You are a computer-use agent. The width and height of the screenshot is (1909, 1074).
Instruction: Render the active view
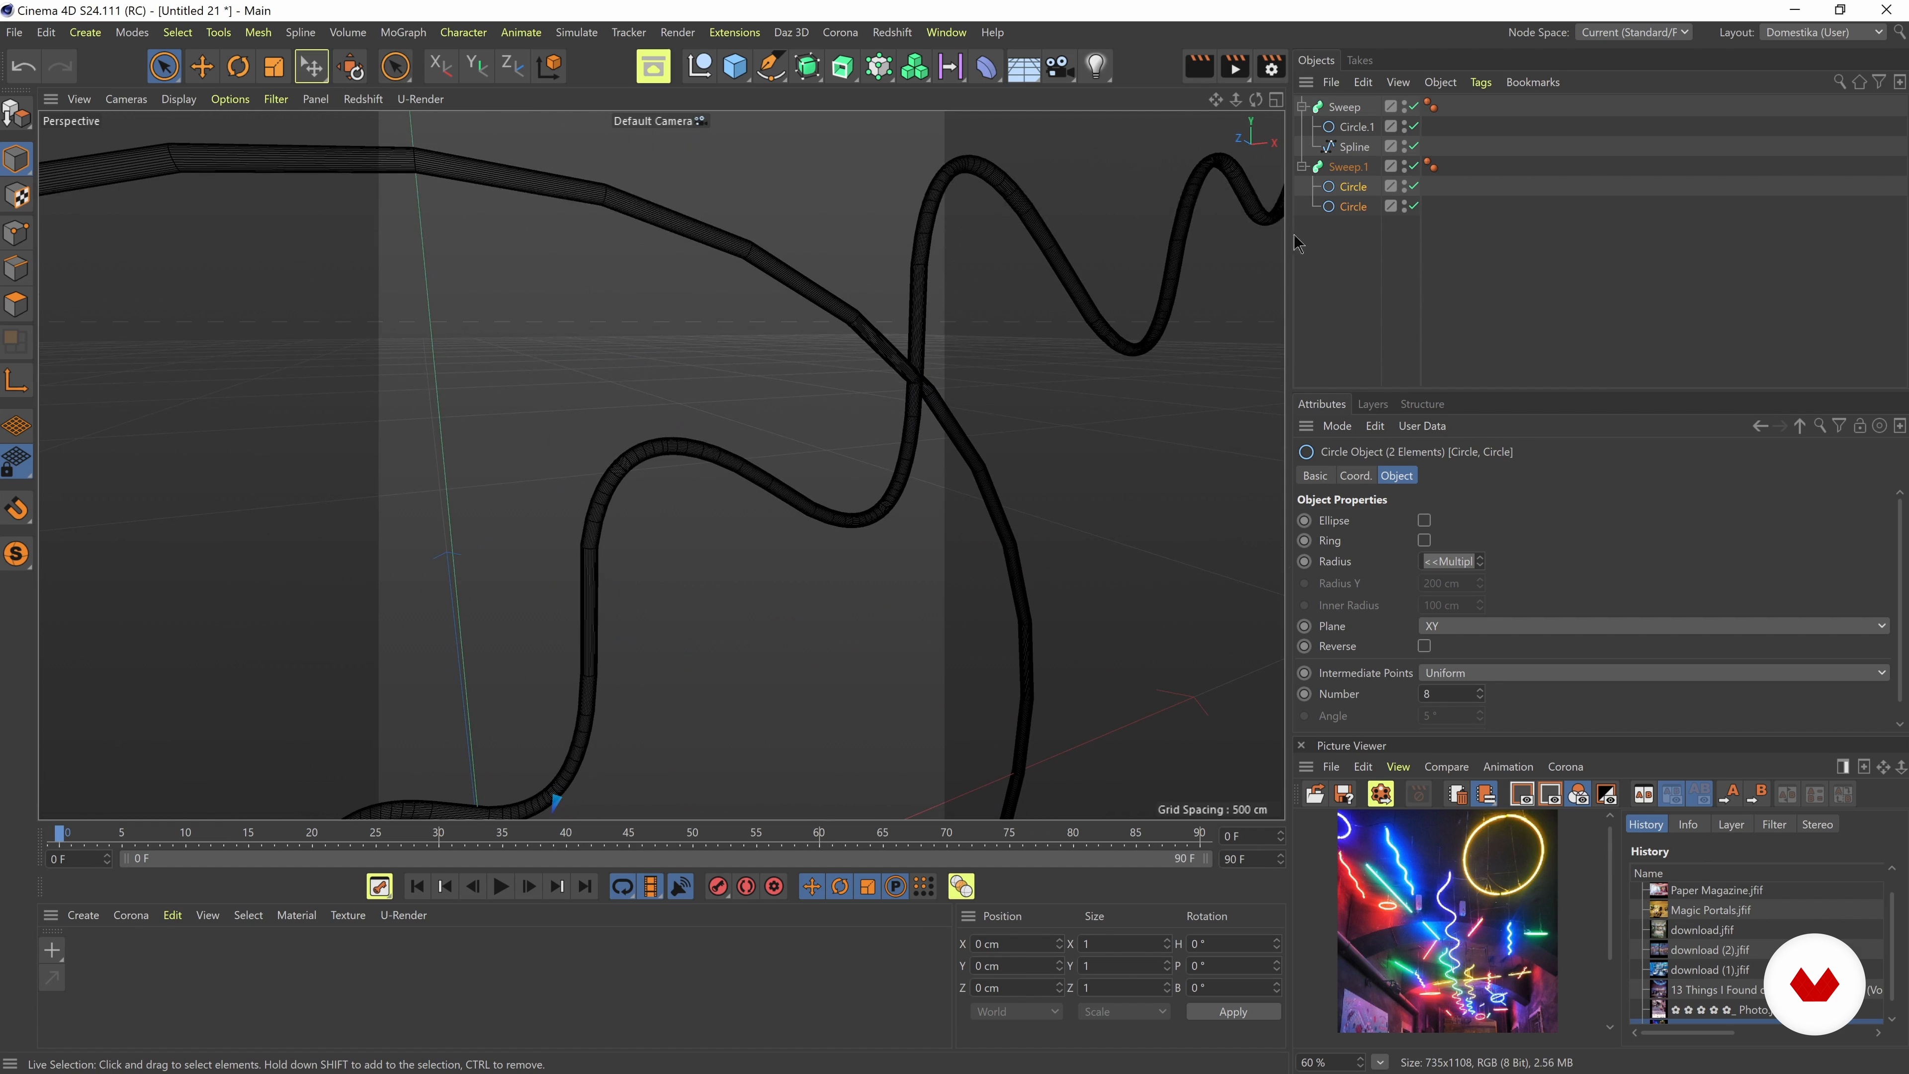(x=1199, y=67)
